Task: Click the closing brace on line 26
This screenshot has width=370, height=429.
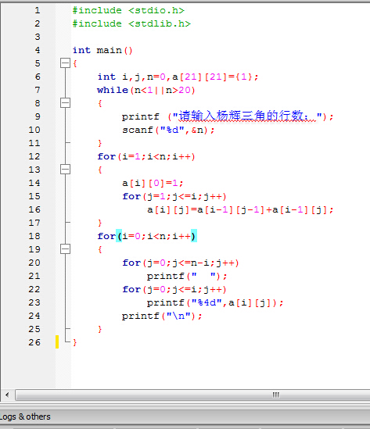Action: tap(75, 342)
